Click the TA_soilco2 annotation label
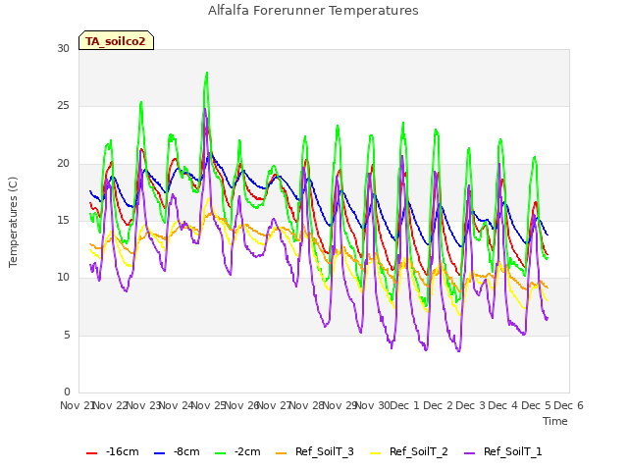 [x=116, y=41]
